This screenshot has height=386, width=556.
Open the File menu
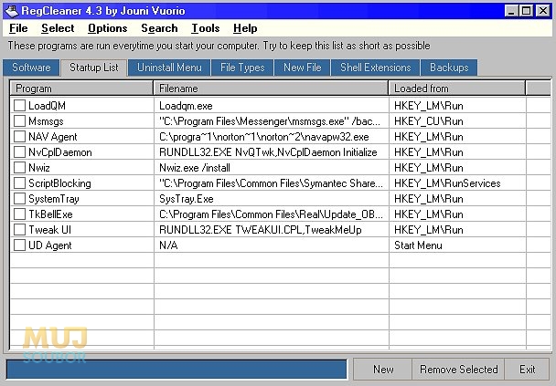[x=18, y=28]
